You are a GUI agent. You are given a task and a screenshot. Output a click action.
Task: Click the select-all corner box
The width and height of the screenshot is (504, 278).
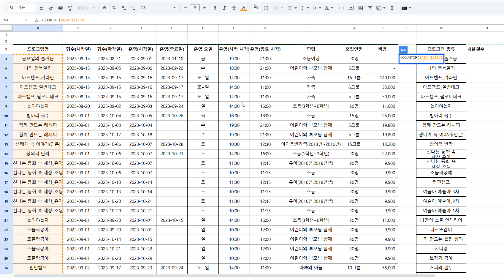tap(6, 28)
